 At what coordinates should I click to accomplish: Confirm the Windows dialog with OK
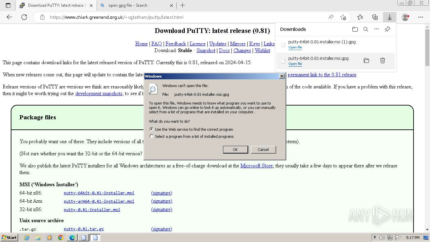235,150
